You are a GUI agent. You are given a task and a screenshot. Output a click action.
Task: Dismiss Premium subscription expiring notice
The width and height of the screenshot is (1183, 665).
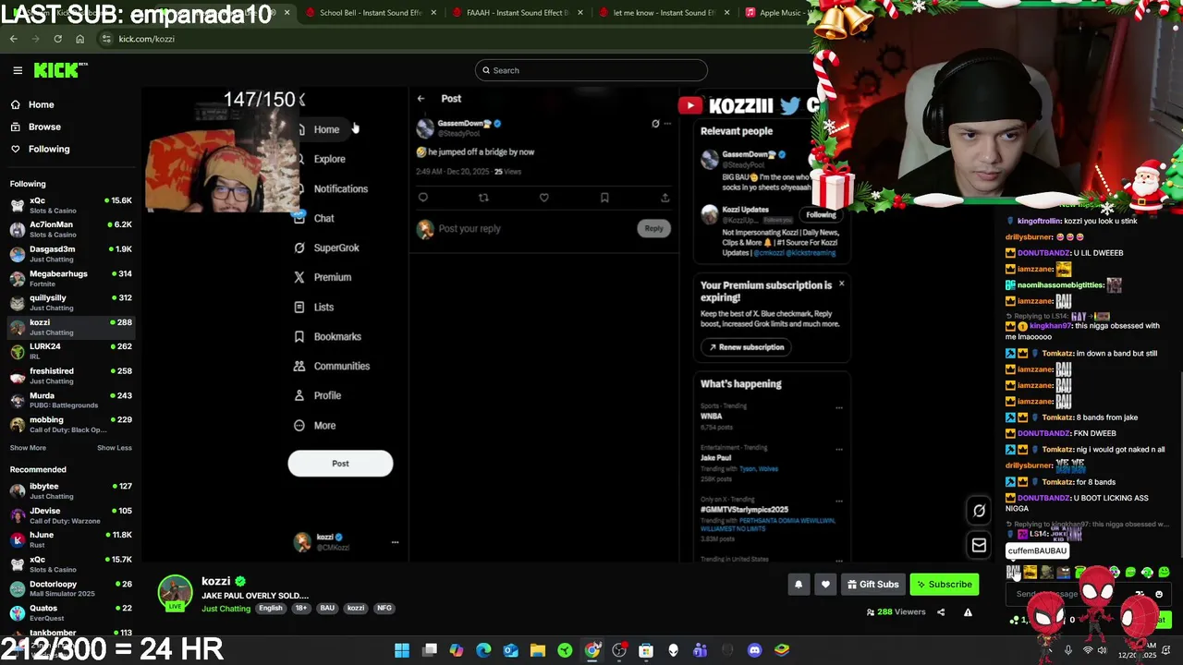click(x=841, y=284)
